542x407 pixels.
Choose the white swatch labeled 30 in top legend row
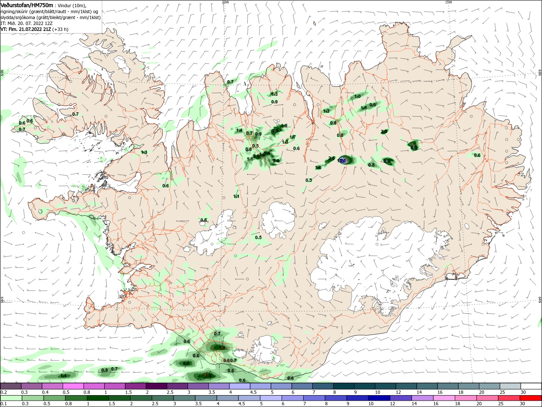tap(531, 386)
